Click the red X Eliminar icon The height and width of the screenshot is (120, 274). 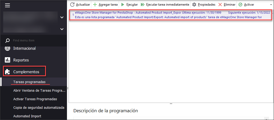point(220,5)
